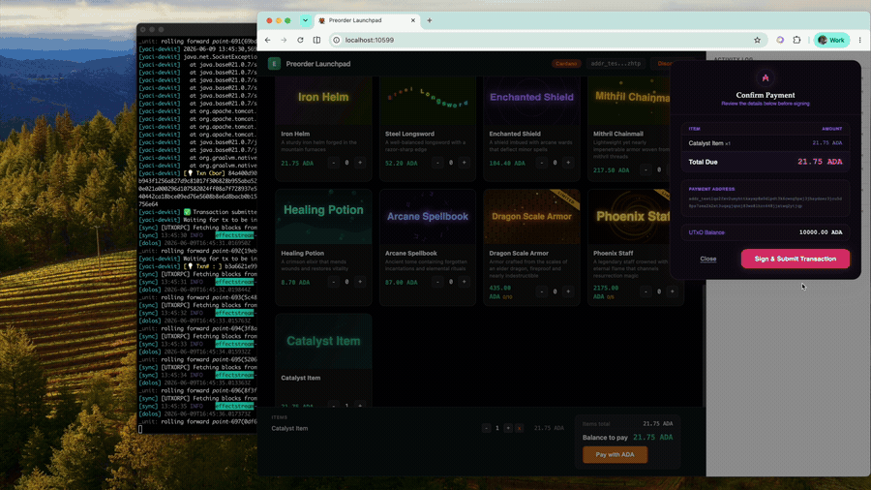
Task: Click the Balance to pay 21.75 ADA value
Action: click(x=652, y=437)
